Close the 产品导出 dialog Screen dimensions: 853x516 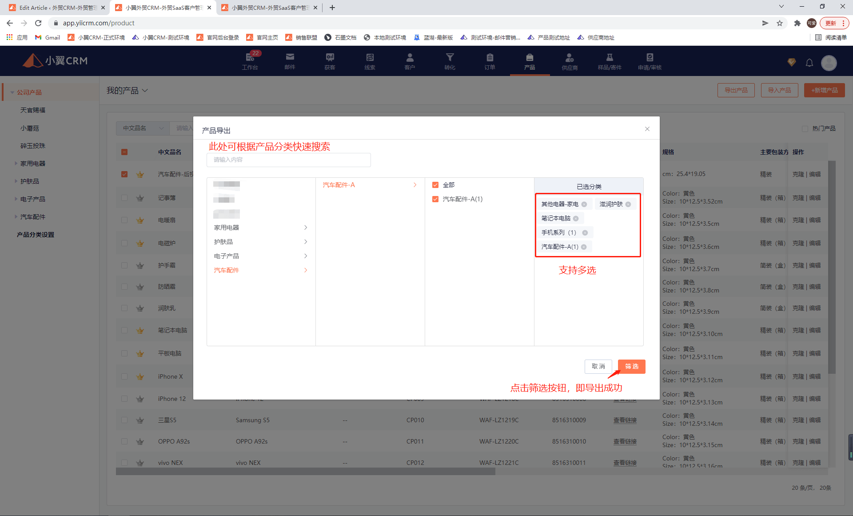pos(647,129)
